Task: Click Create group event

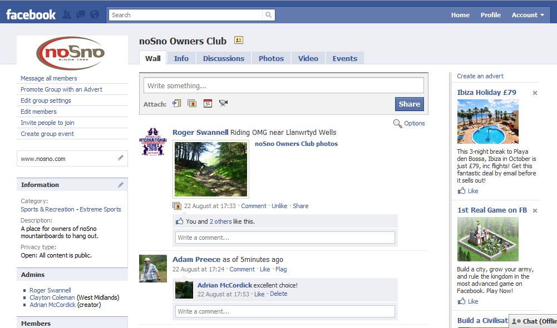Action: click(x=47, y=134)
